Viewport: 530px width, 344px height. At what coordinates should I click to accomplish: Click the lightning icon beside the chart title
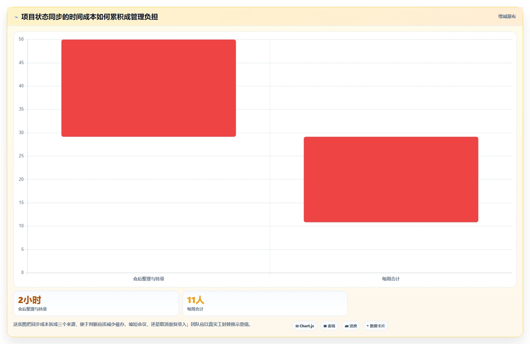point(16,17)
